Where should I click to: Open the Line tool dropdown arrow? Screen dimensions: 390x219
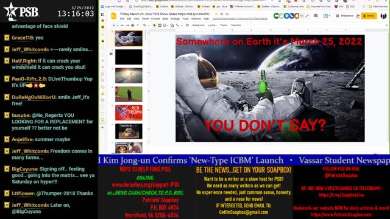(x=182, y=26)
